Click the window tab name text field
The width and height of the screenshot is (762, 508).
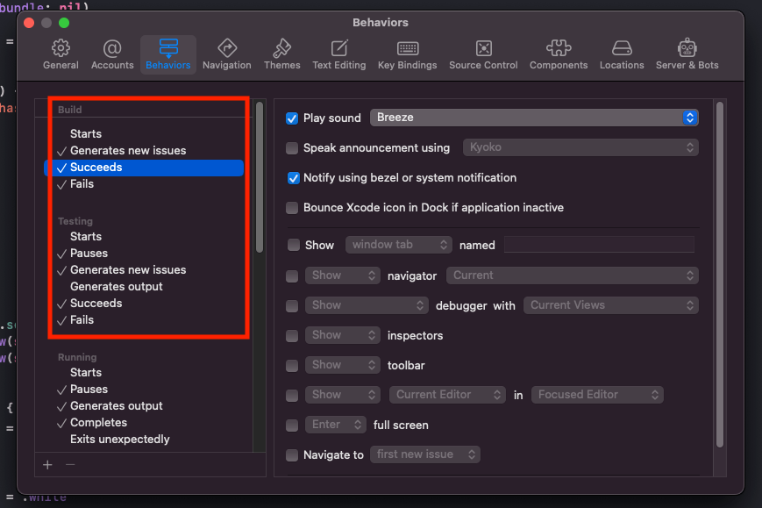[x=599, y=245]
